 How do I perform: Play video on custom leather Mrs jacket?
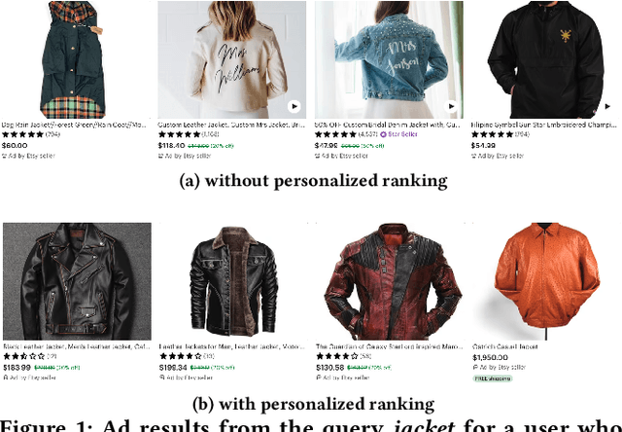pyautogui.click(x=294, y=106)
